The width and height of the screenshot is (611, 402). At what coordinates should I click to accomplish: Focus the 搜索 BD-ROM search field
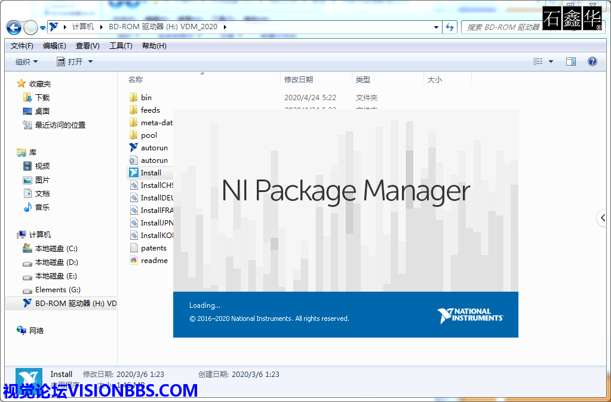click(503, 27)
